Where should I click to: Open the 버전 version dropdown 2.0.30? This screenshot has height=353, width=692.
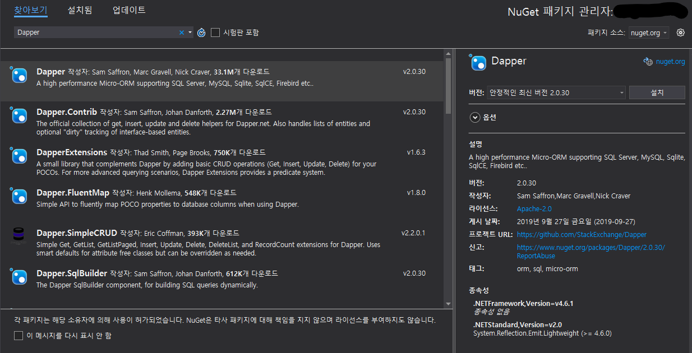point(556,92)
